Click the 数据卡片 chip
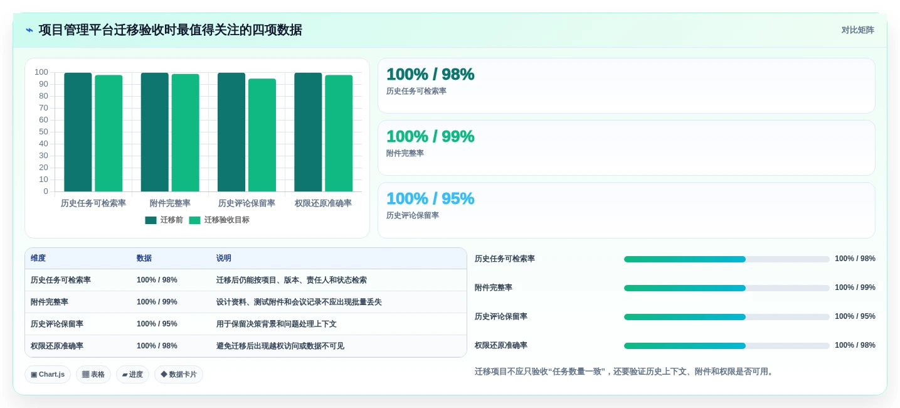 (x=179, y=375)
